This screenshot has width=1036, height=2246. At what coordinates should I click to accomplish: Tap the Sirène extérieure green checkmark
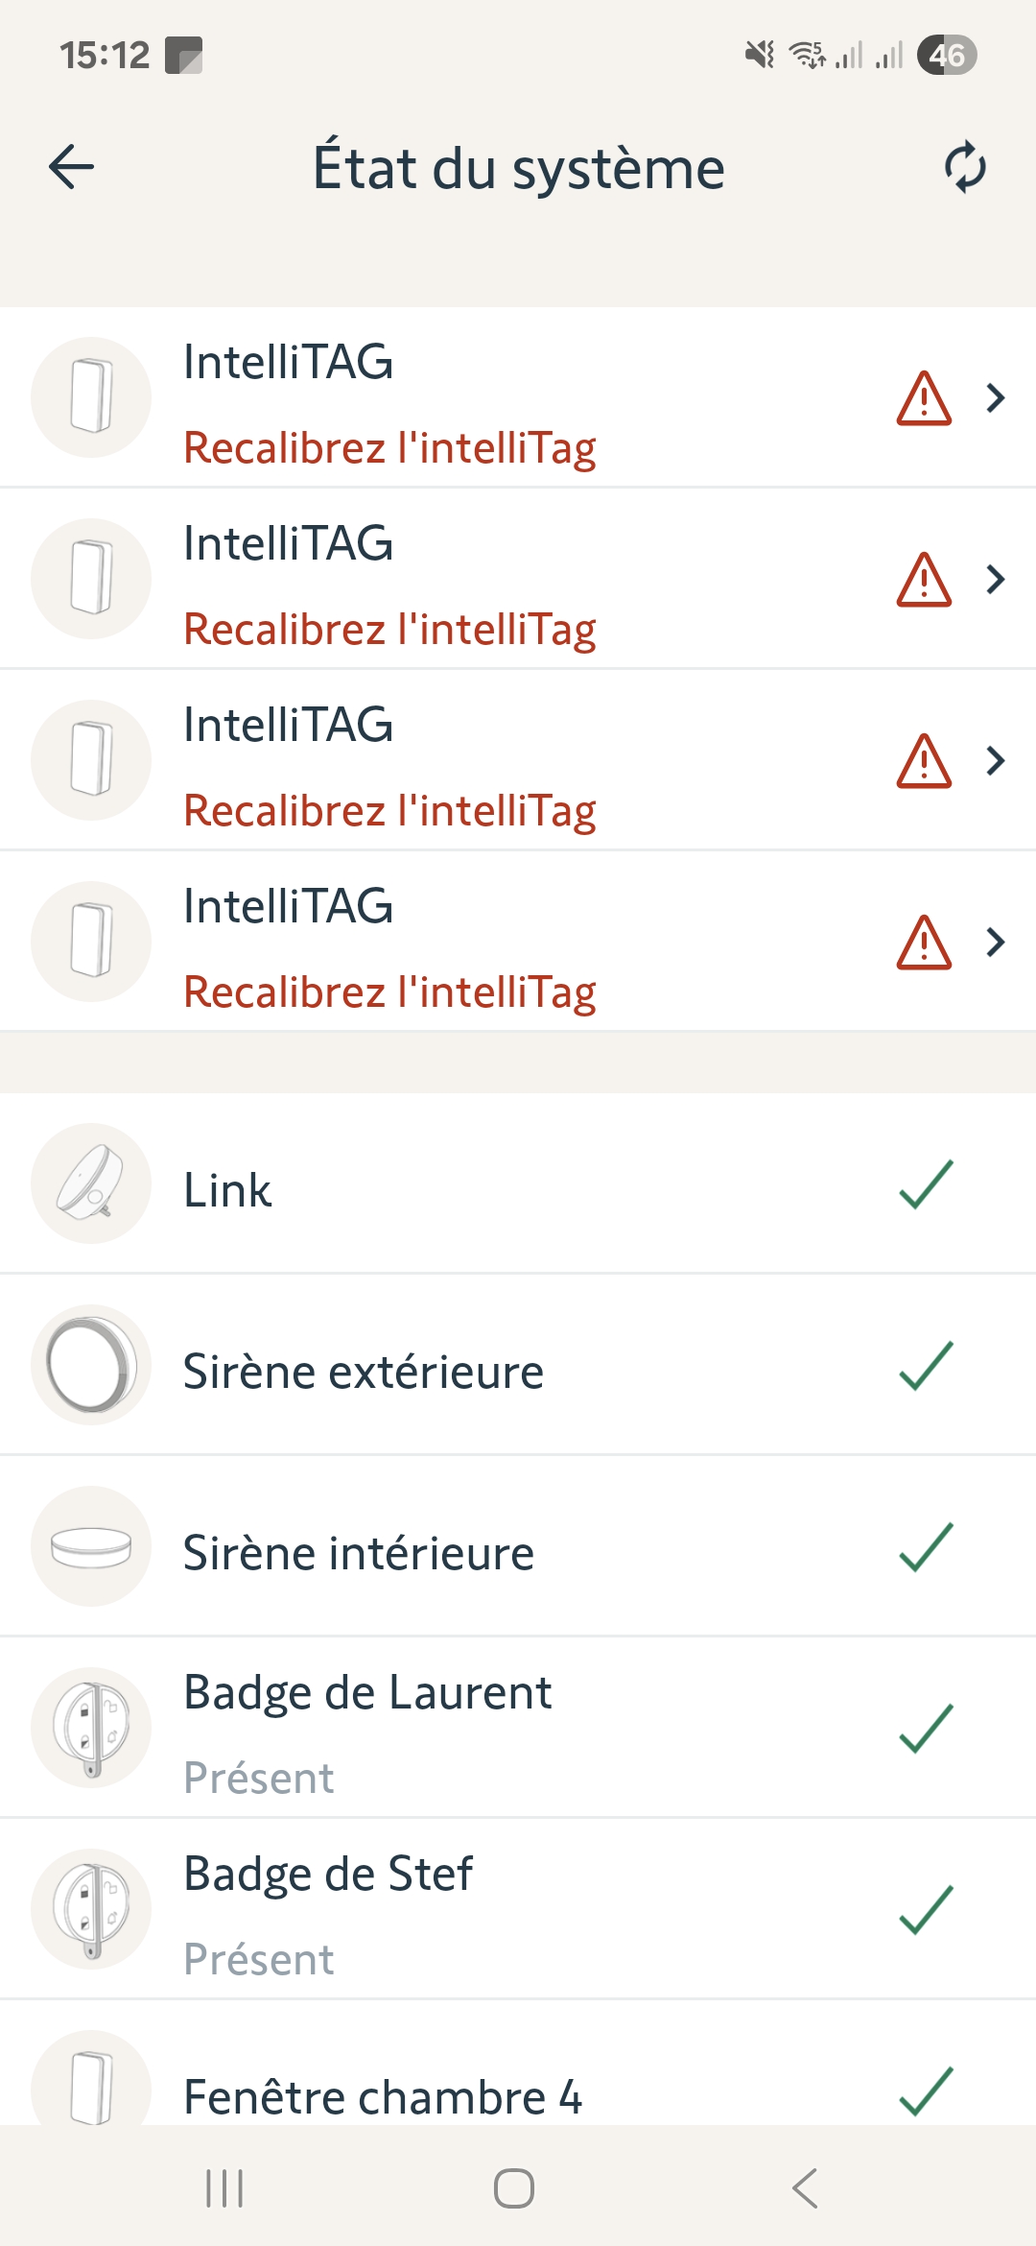[926, 1366]
